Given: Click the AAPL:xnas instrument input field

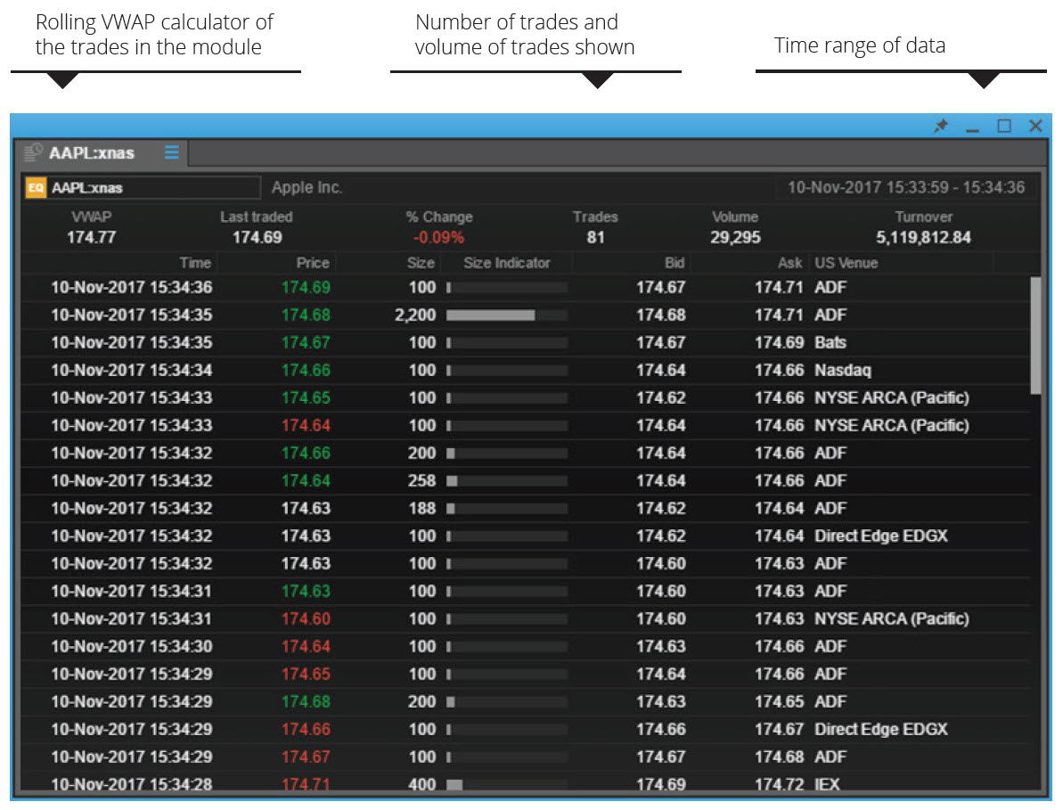Looking at the screenshot, I should (x=153, y=188).
